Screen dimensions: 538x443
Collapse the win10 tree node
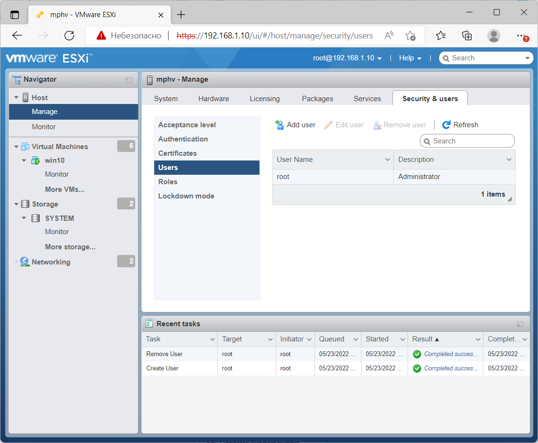tap(24, 160)
